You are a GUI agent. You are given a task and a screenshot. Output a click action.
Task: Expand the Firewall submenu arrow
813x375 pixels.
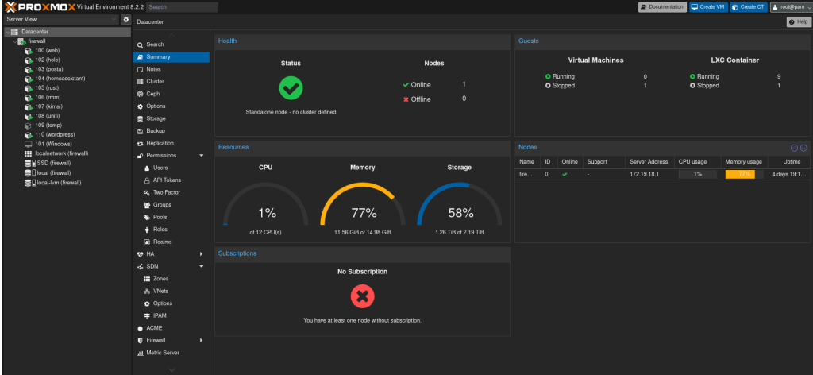pos(202,341)
